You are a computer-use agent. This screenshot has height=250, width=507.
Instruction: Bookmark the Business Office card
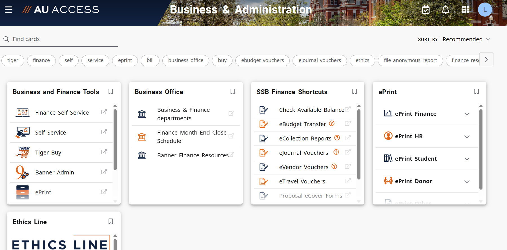(x=233, y=92)
